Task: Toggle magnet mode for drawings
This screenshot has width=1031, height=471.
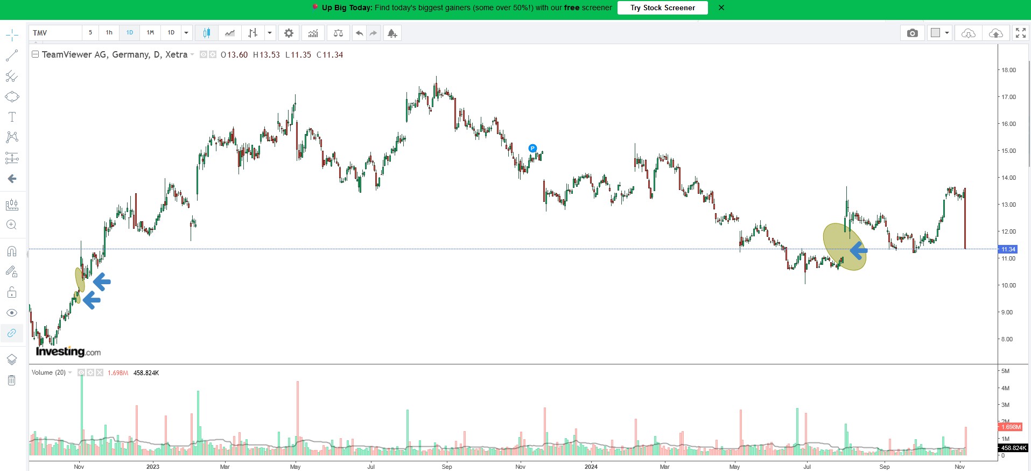Action: tap(12, 251)
